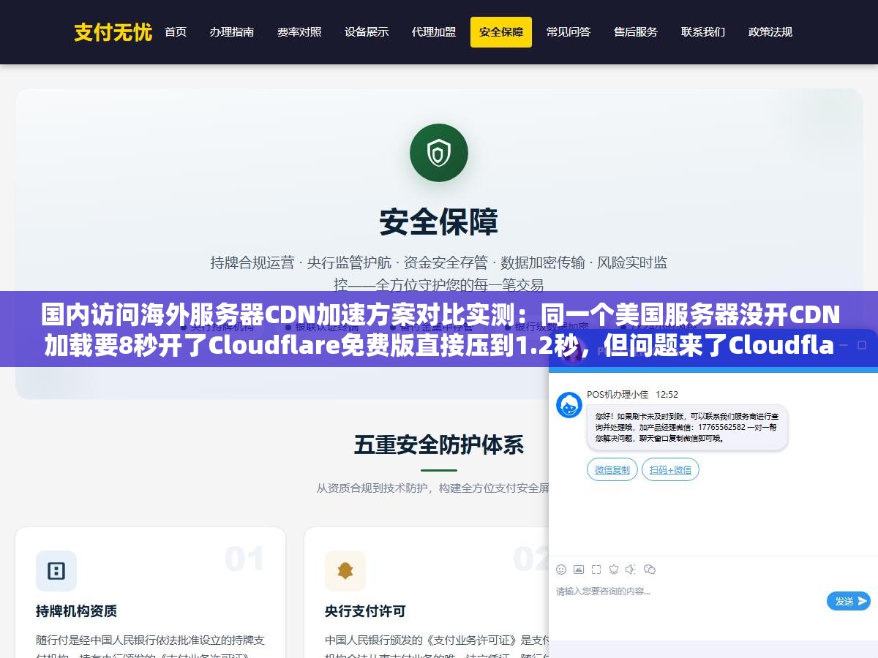The width and height of the screenshot is (878, 658).
Task: Click the WeChat icon in chat toolbar
Action: click(x=650, y=570)
